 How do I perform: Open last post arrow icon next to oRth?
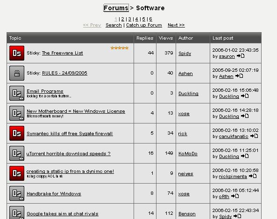(x=235, y=196)
